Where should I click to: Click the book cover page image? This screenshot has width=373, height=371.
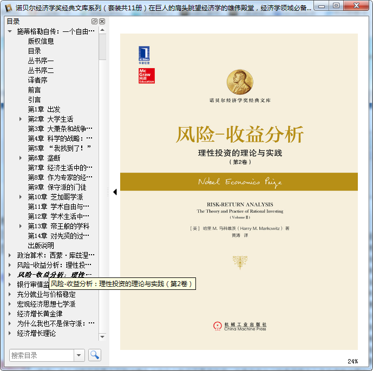(239, 191)
